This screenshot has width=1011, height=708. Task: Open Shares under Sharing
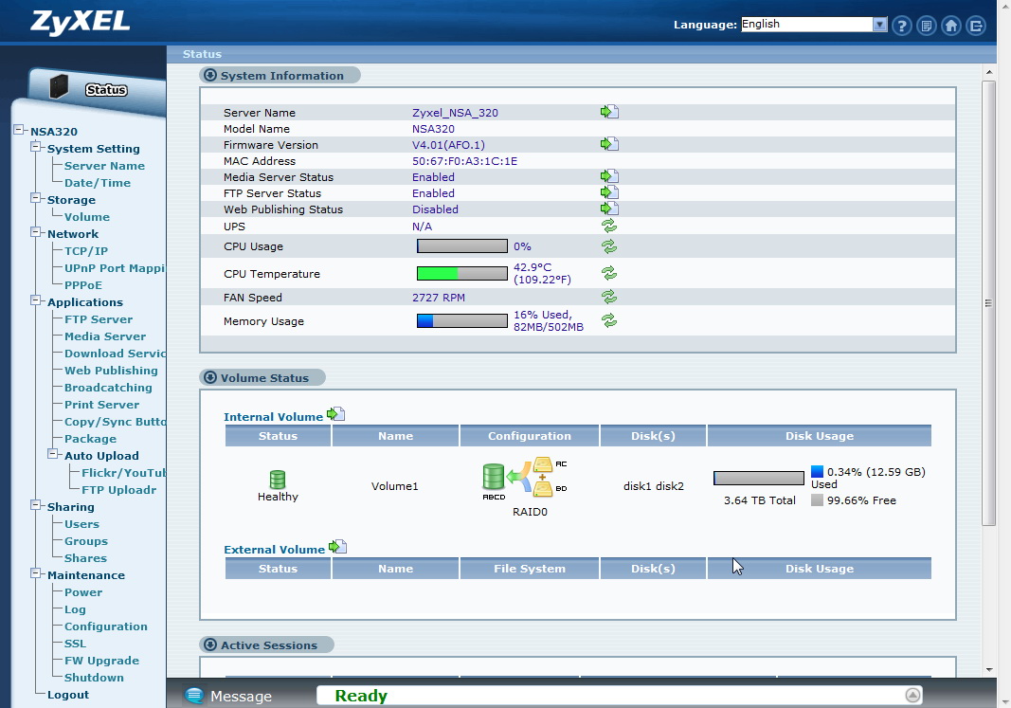coord(86,558)
